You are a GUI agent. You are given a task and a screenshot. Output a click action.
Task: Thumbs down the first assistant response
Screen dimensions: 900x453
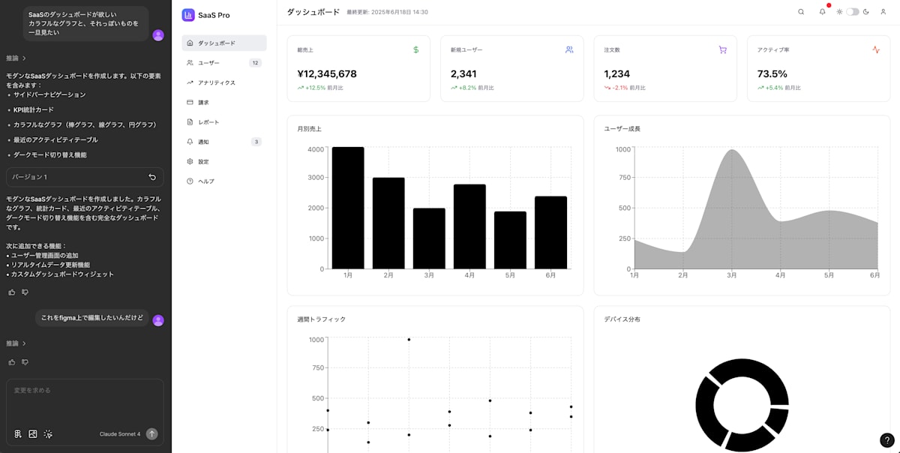[25, 292]
